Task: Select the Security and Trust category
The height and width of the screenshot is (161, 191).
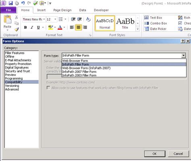Action: [17, 71]
